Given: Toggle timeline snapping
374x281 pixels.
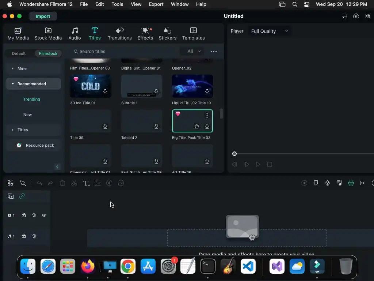Looking at the screenshot, I should 351,183.
